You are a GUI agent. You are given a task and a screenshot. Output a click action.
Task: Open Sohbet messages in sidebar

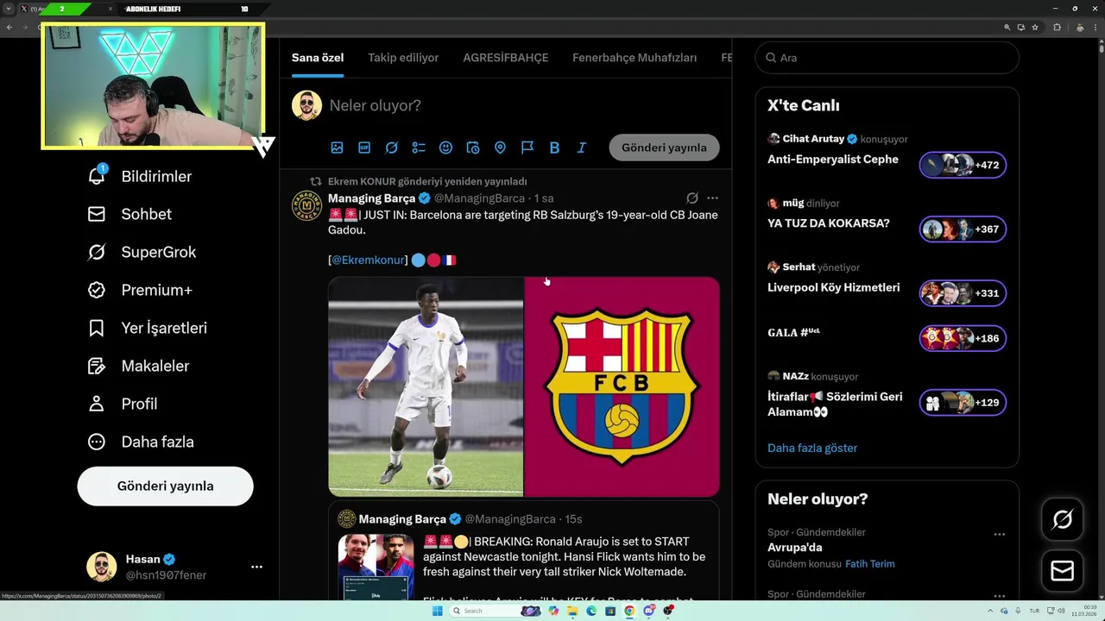coord(129,214)
